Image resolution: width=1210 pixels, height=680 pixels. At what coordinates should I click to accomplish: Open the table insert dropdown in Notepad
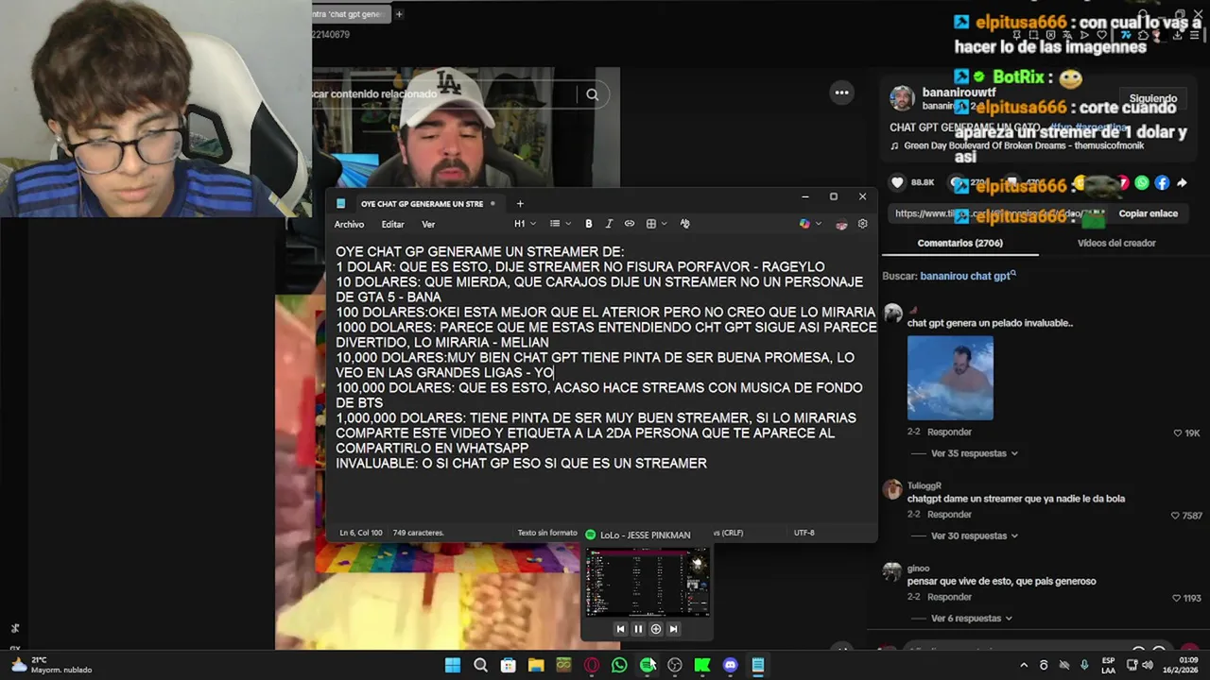tap(656, 224)
